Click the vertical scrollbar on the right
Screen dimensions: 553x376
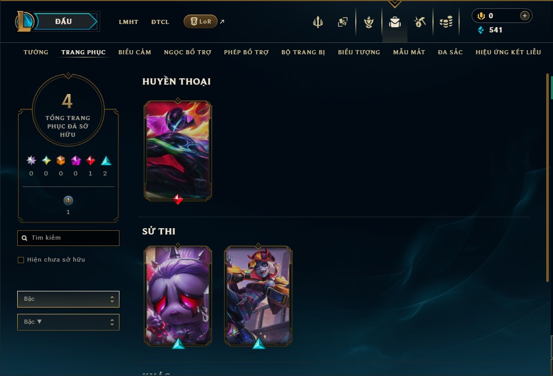[548, 177]
